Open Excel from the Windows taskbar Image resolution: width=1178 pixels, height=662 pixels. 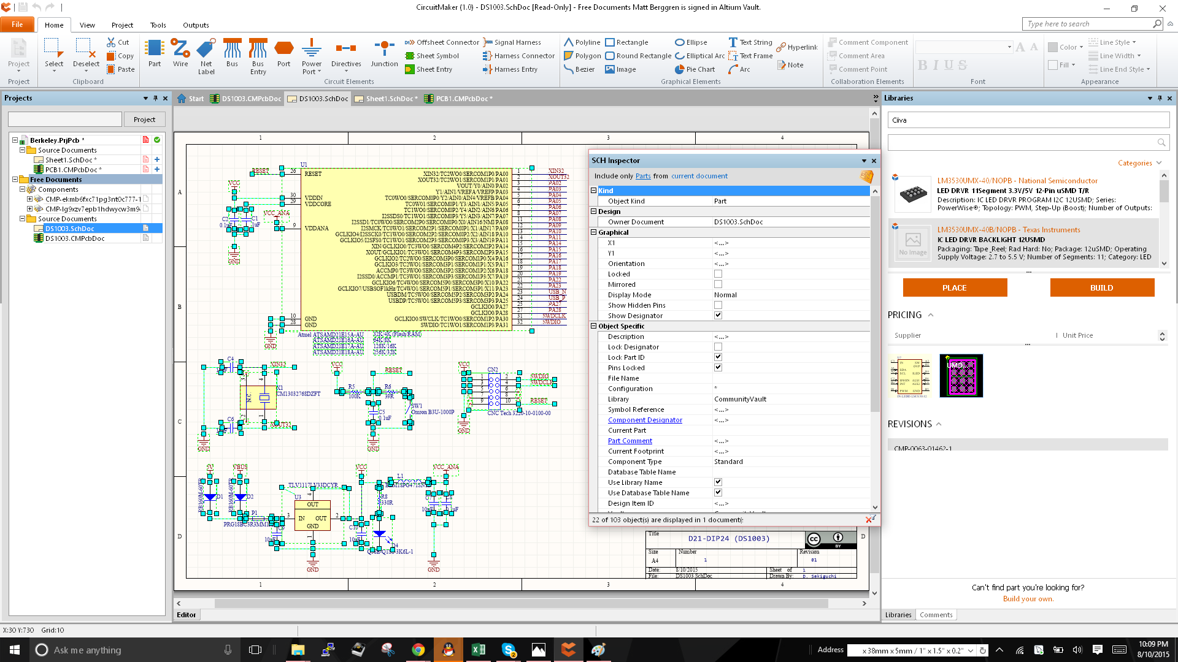point(479,650)
